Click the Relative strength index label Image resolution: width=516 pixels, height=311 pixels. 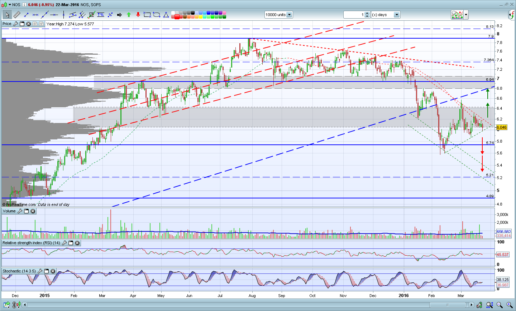click(x=31, y=243)
